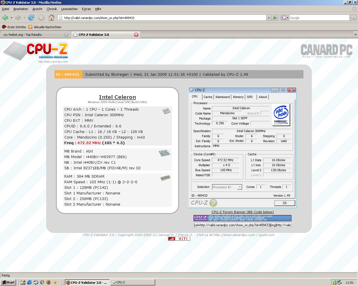Click the page icon in the address bar
The width and height of the screenshot is (358, 286).
[x=60, y=18]
